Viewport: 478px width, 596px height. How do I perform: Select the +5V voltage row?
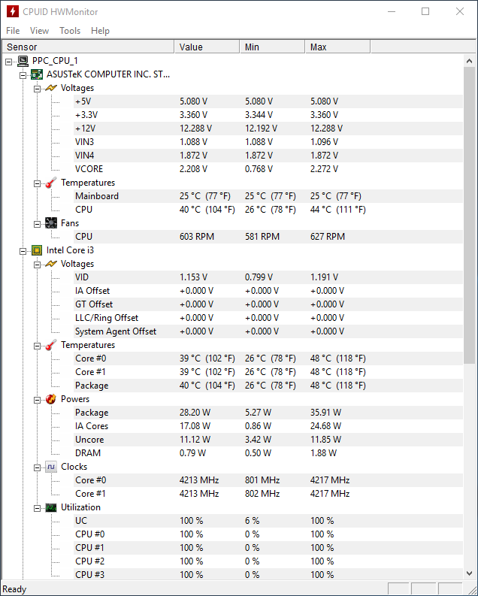click(x=268, y=101)
